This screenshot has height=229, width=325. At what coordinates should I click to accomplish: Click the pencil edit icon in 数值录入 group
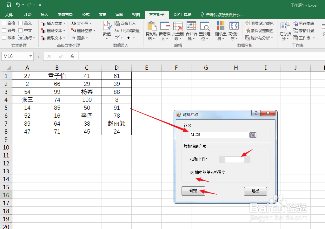(117, 38)
